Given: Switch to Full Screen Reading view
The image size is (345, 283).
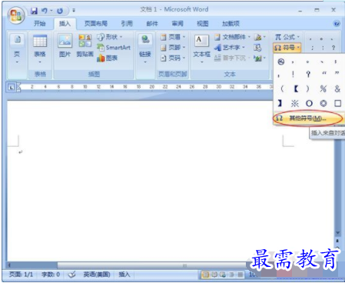Looking at the screenshot, I should 214,275.
